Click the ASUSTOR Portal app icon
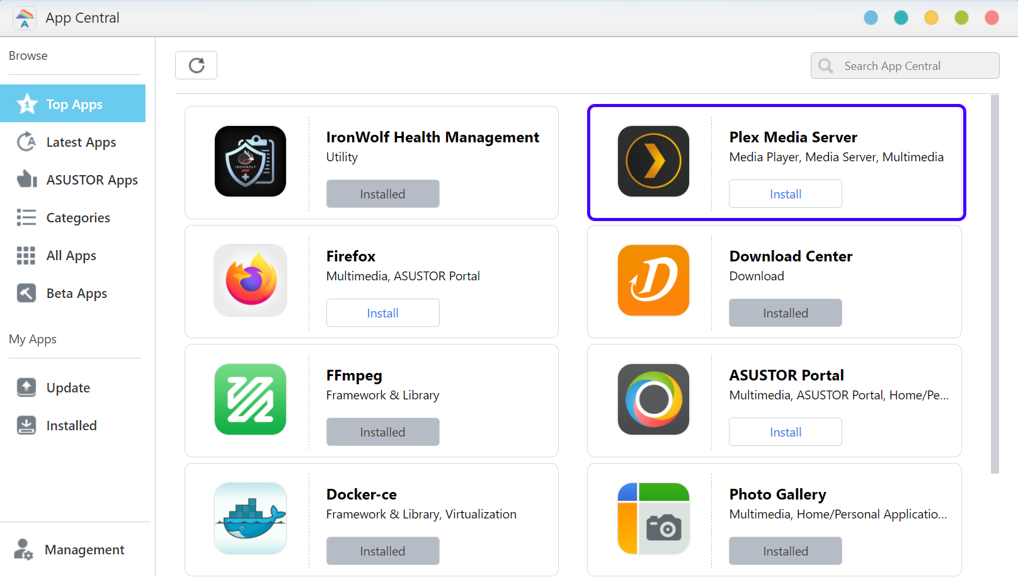1018x577 pixels. pyautogui.click(x=653, y=399)
